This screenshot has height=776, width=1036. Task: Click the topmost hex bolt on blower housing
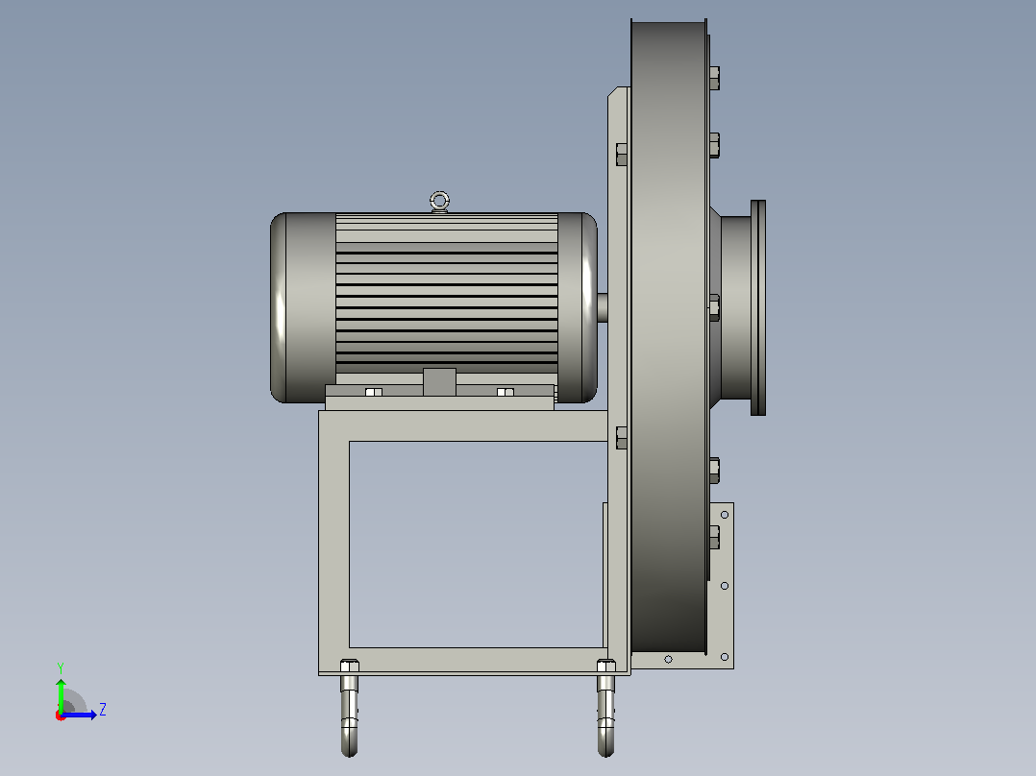[x=714, y=78]
